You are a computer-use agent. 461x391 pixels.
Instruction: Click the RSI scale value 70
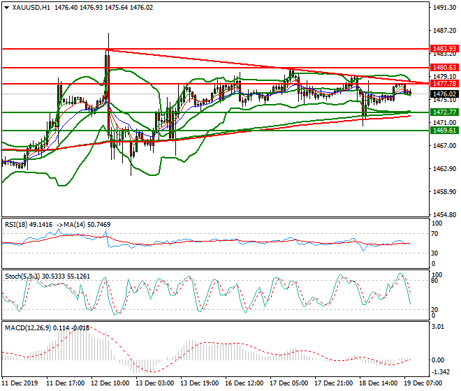point(435,234)
